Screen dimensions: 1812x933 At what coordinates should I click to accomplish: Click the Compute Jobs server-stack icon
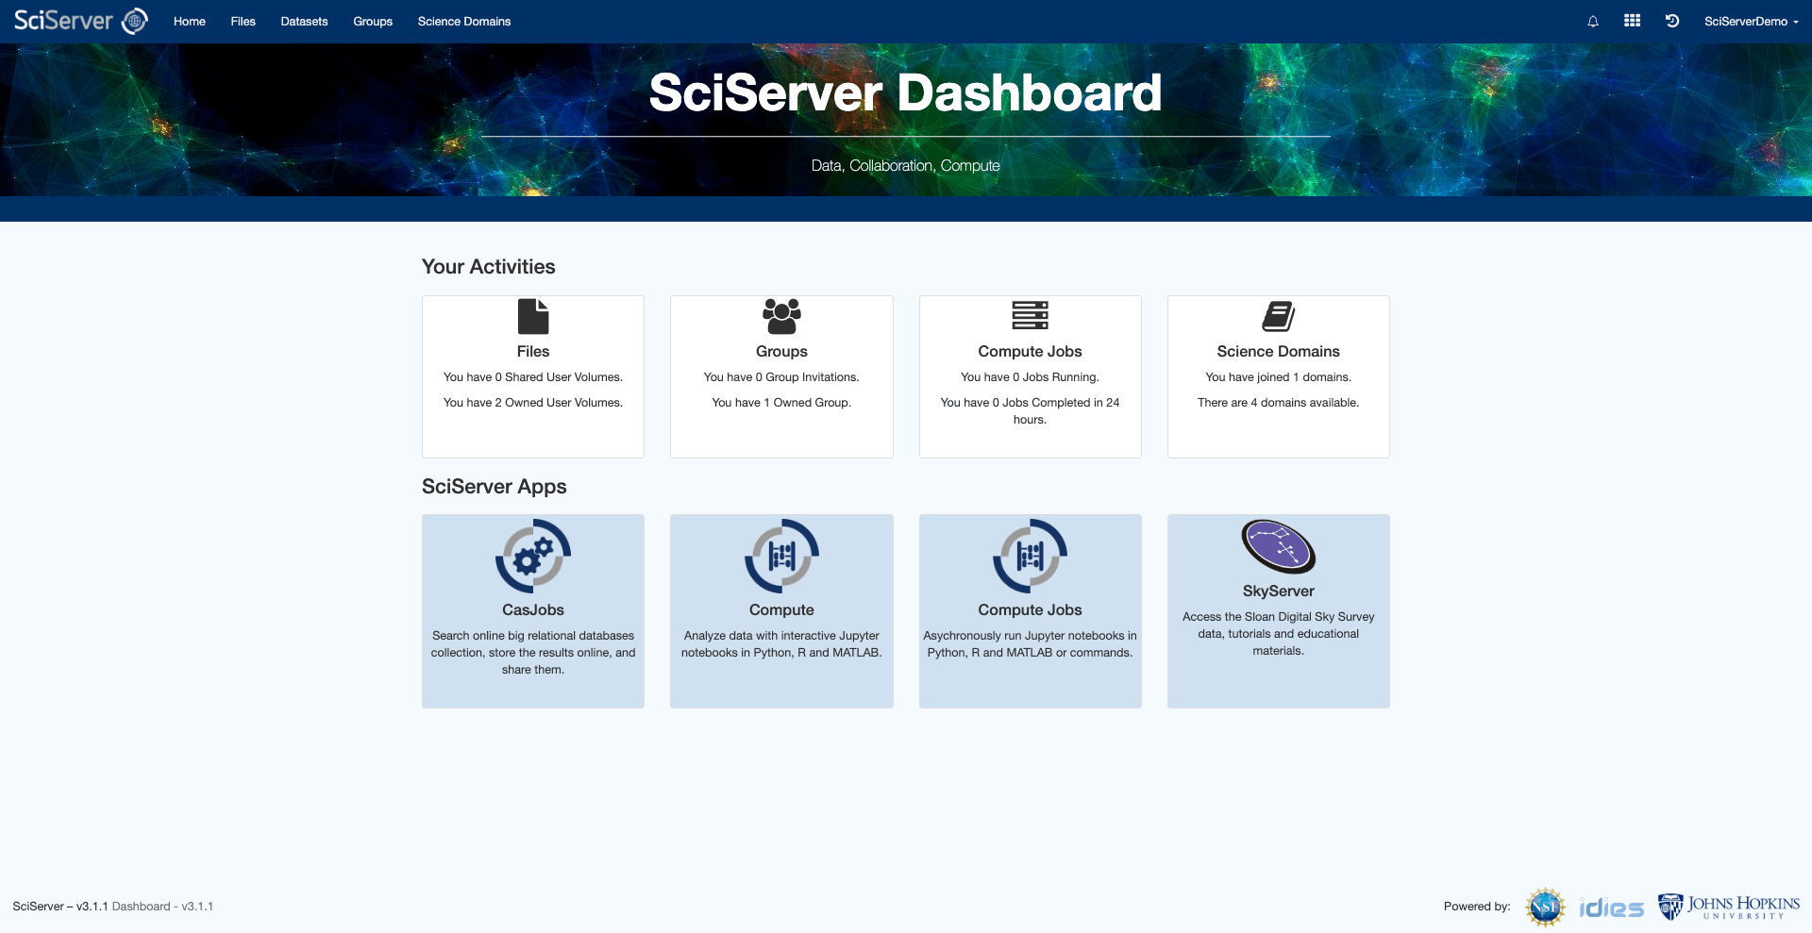[1030, 315]
